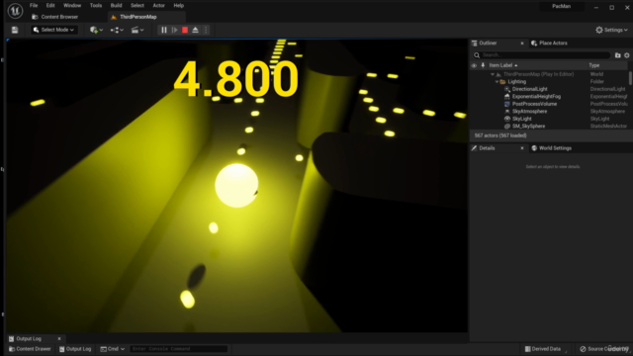Click the Outliner create folder icon
This screenshot has height=356, width=633.
617,55
